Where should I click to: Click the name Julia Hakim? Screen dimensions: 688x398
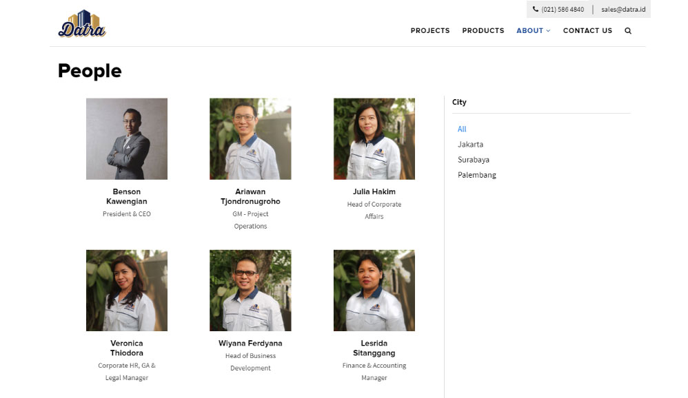(x=374, y=191)
